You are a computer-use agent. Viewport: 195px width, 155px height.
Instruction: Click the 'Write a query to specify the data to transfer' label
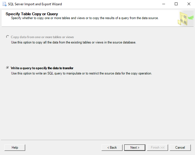pyautogui.click(x=42, y=68)
